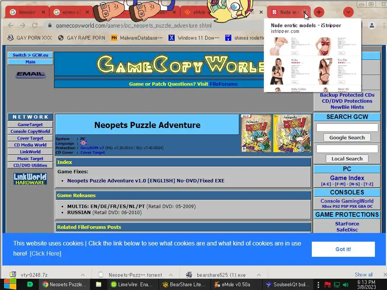This screenshot has width=387, height=290.
Task: Expand options for bearshare525 (1).exe download
Action: pyautogui.click(x=259, y=275)
